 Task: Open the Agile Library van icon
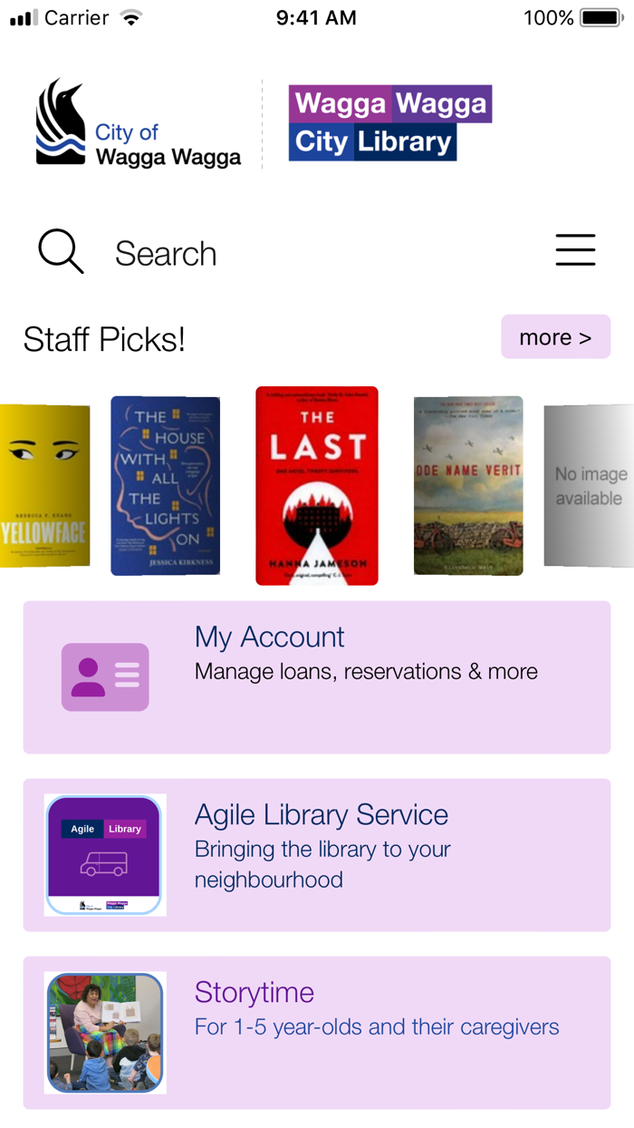coord(105,855)
